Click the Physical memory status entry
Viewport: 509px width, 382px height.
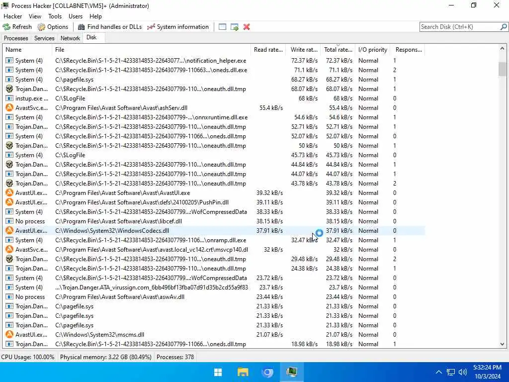pos(105,357)
